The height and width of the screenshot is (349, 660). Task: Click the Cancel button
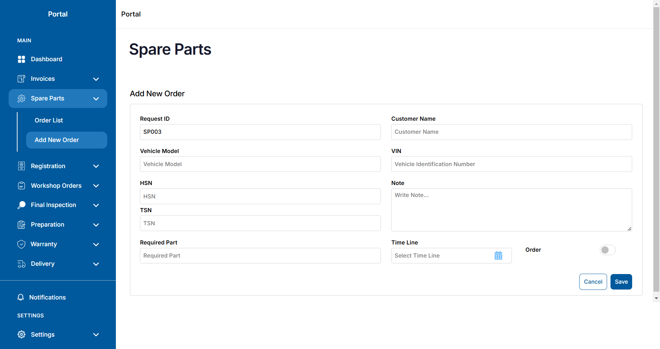pyautogui.click(x=593, y=282)
